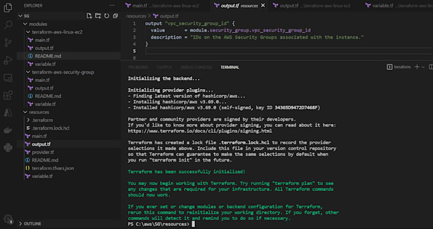Refresh the SG explorer tree
Viewport: 433px width, 229px height.
click(x=106, y=16)
